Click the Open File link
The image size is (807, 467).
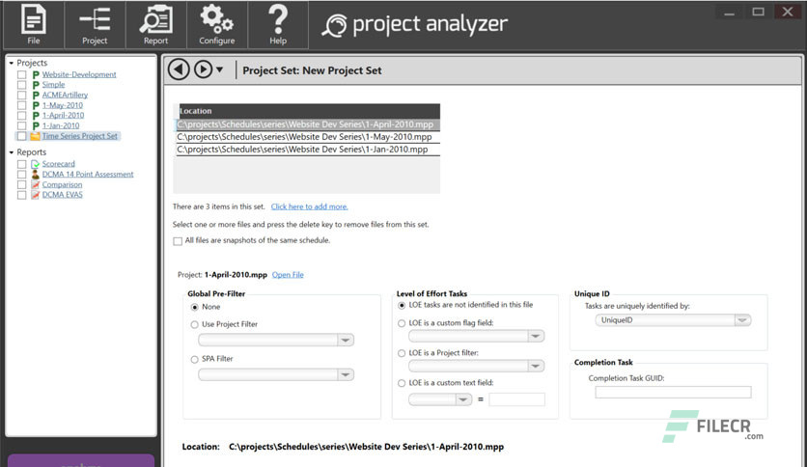[288, 275]
